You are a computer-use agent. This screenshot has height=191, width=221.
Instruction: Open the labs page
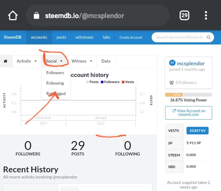point(107,37)
